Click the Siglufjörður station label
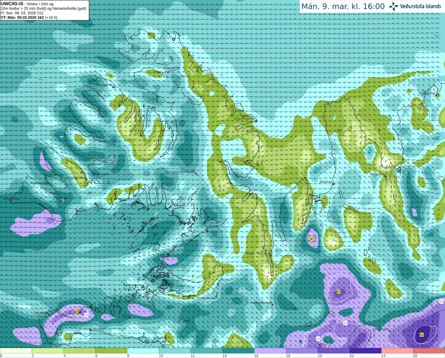This screenshot has height=358, width=445. pyautogui.click(x=428, y=93)
